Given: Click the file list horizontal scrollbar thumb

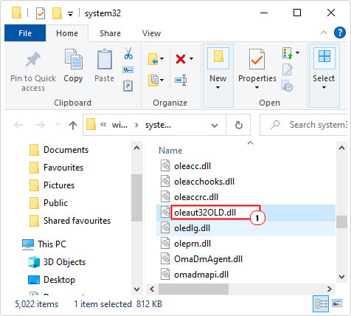Looking at the screenshot, I should pos(193,289).
